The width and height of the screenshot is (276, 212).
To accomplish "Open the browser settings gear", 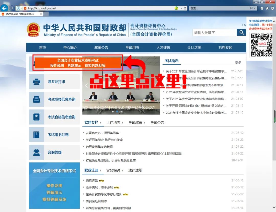I will pyautogui.click(x=272, y=8).
